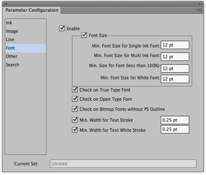Viewport: 206px width, 175px height.
Task: Click Min. Width for Text Stroke value field
Action: pos(175,120)
